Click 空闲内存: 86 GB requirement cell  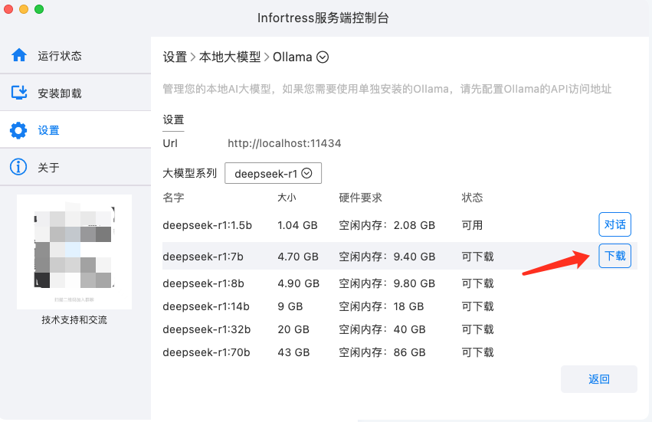382,352
